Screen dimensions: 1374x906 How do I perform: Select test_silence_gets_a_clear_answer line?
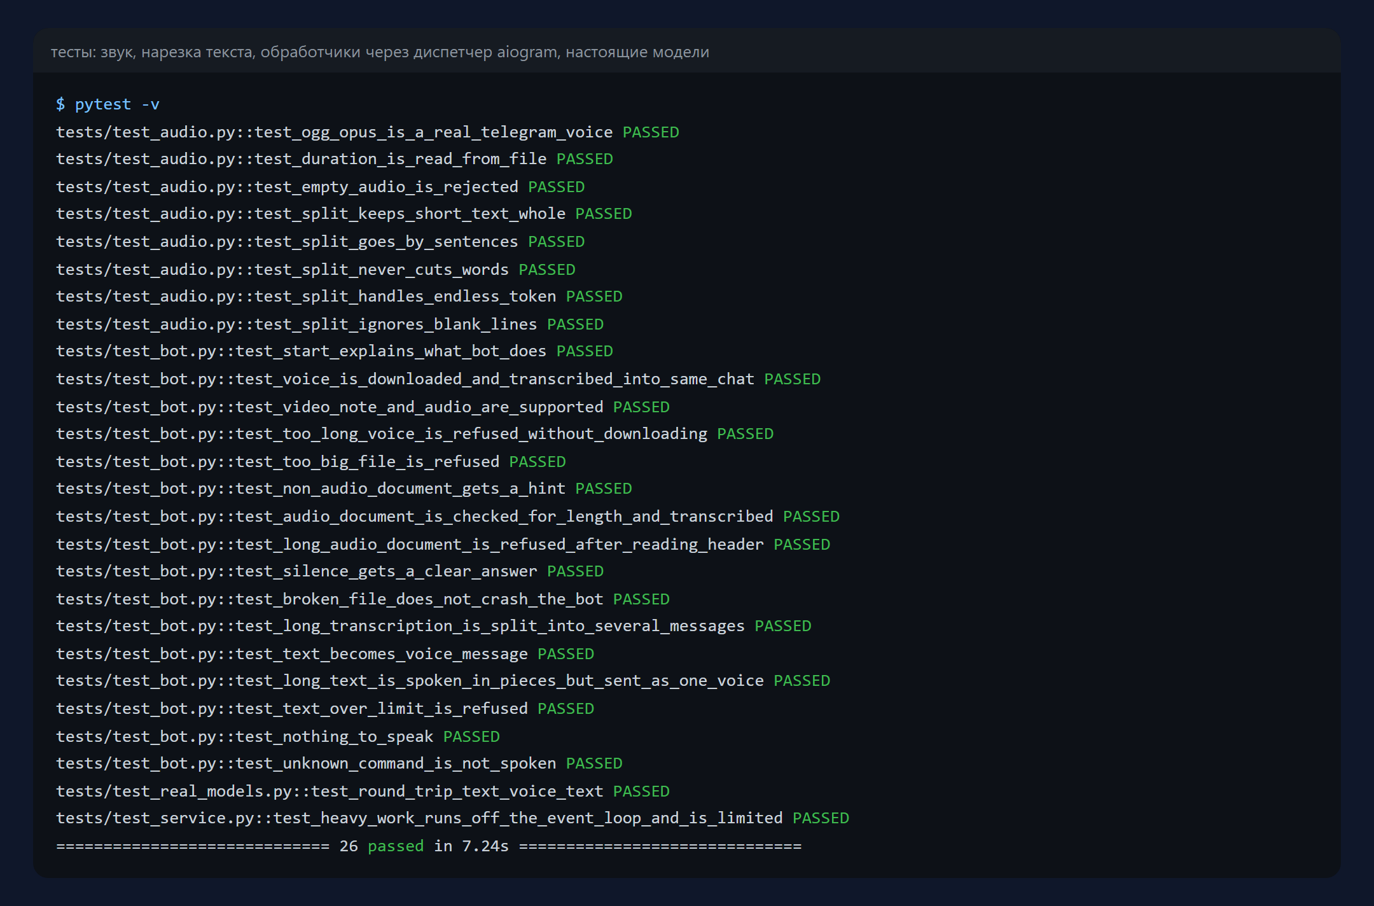click(330, 571)
